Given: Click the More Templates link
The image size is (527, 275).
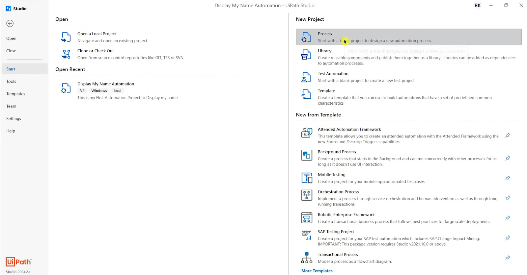Looking at the screenshot, I should tap(317, 271).
